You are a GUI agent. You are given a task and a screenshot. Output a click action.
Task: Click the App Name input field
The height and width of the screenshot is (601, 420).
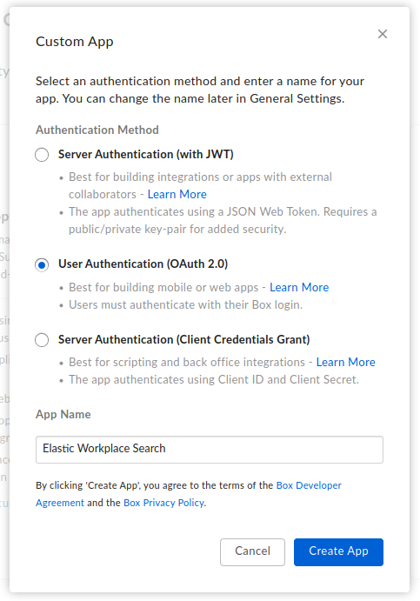(x=210, y=449)
